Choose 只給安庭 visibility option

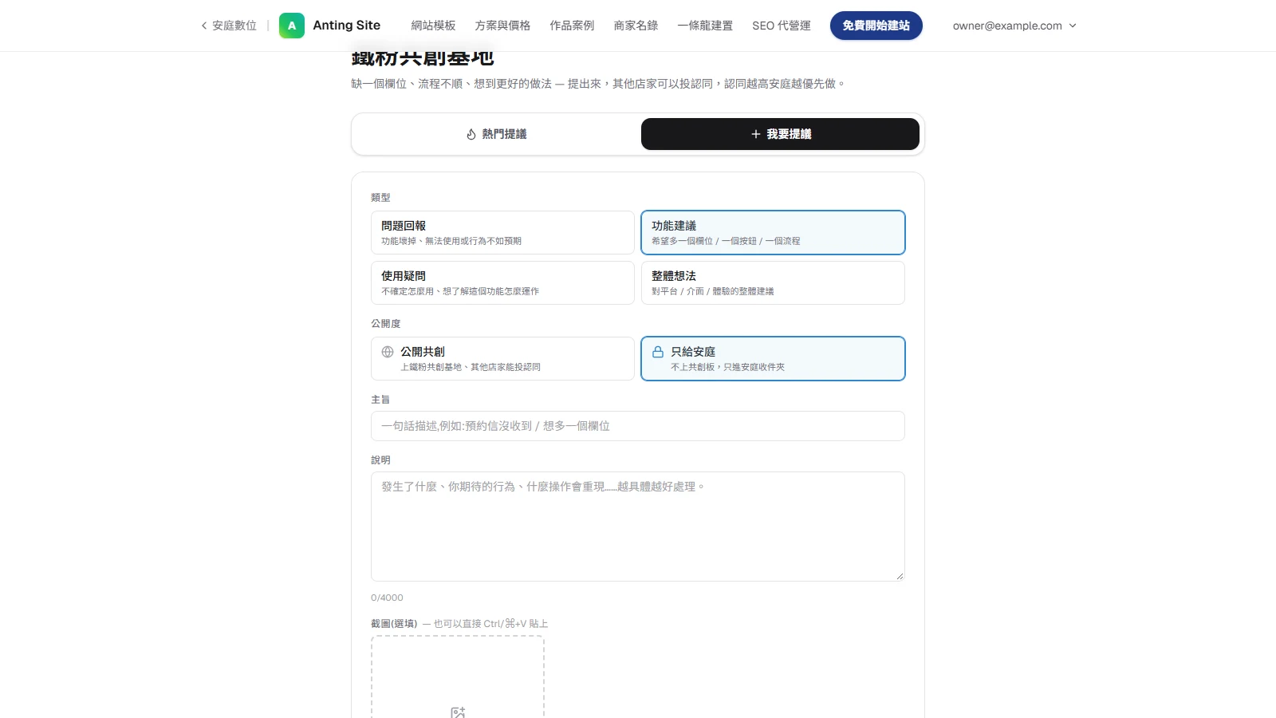click(773, 358)
